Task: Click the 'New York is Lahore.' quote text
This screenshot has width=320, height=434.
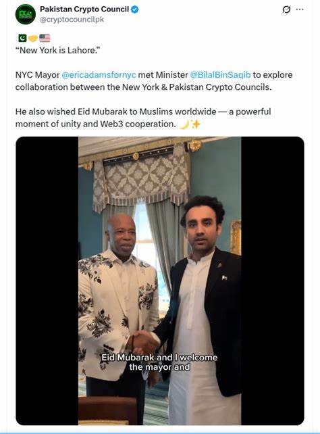Action: (x=58, y=51)
